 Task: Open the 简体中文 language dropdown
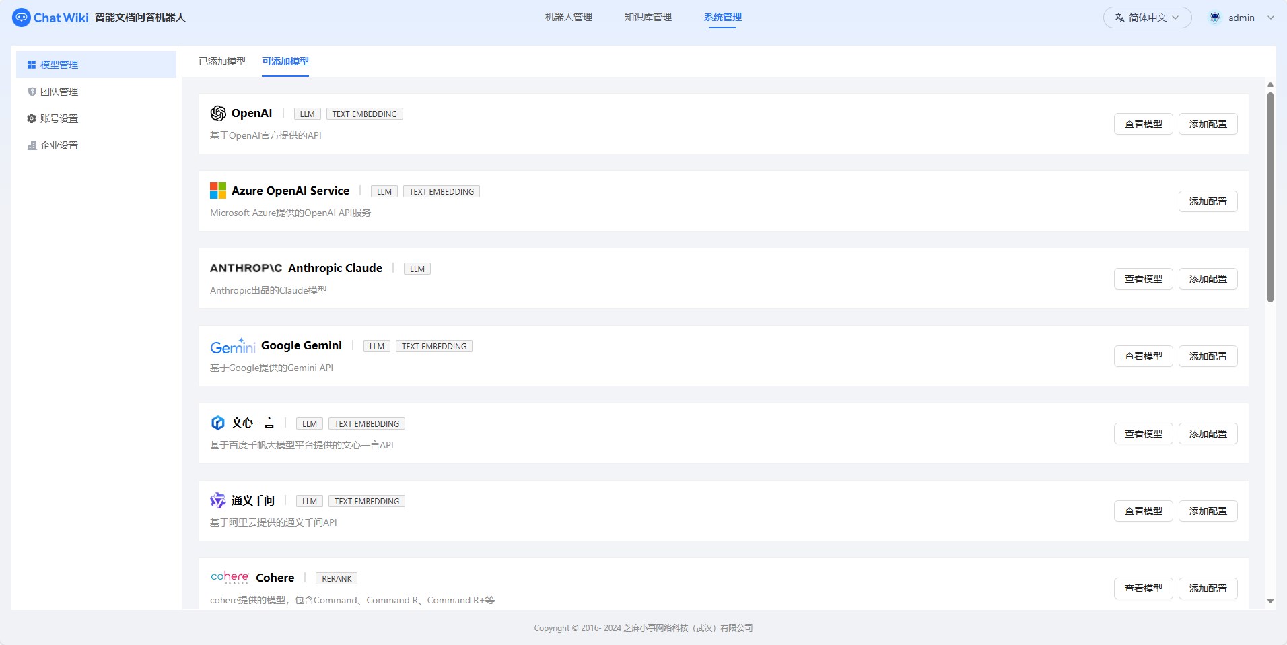click(1146, 17)
